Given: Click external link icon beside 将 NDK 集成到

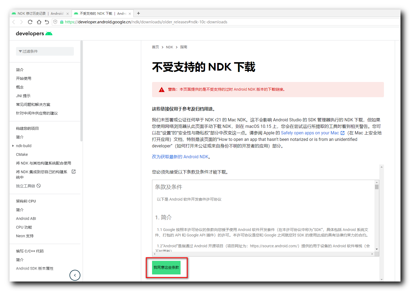Looking at the screenshot, I should click(74, 172).
